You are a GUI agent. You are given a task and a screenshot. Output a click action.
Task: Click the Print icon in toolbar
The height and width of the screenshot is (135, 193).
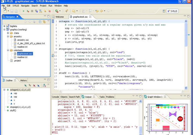click(x=16, y=11)
